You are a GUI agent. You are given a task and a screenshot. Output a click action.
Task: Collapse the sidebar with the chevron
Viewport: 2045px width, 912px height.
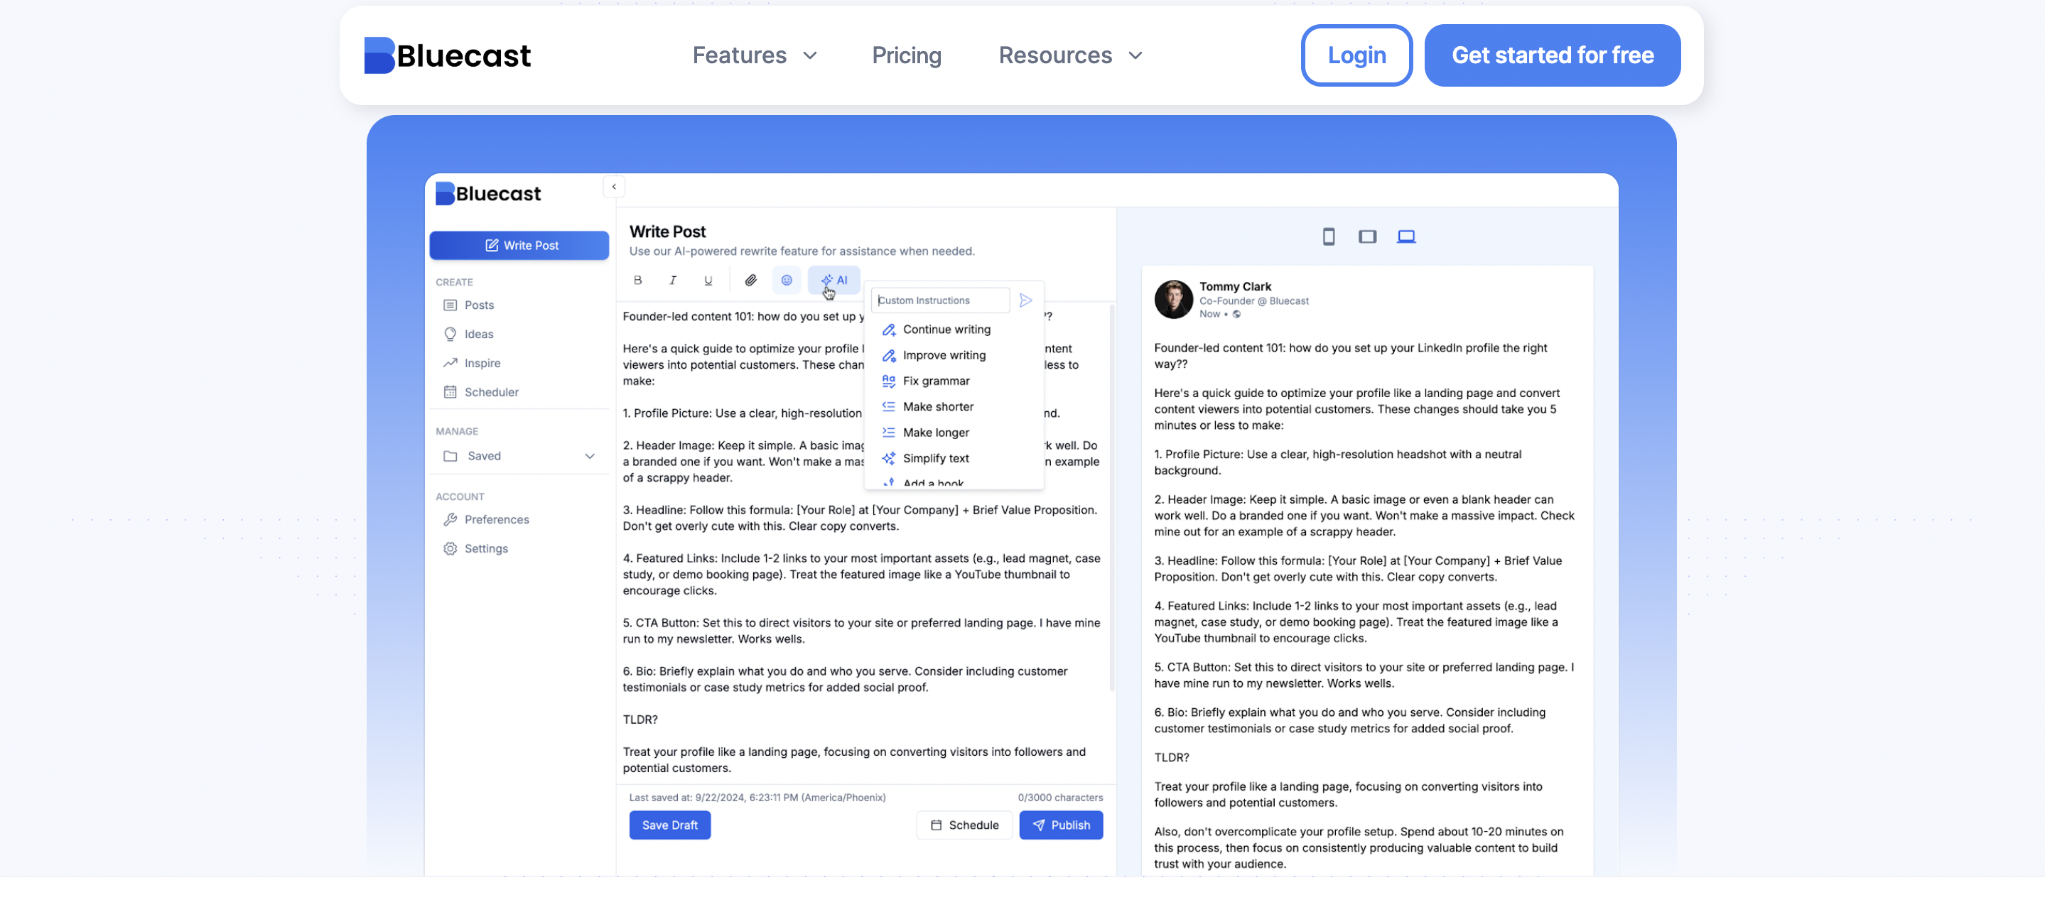click(x=614, y=187)
